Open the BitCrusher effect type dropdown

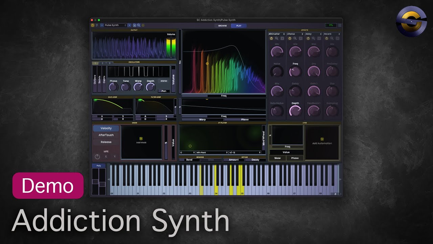(x=277, y=34)
